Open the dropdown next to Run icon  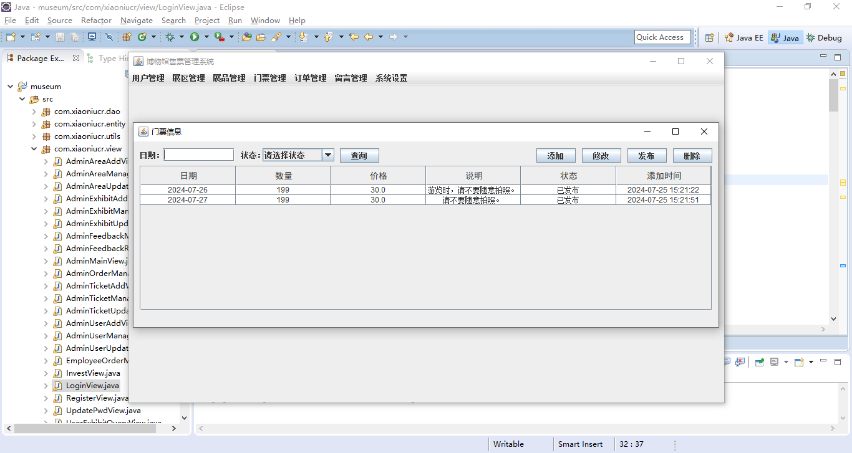[206, 37]
